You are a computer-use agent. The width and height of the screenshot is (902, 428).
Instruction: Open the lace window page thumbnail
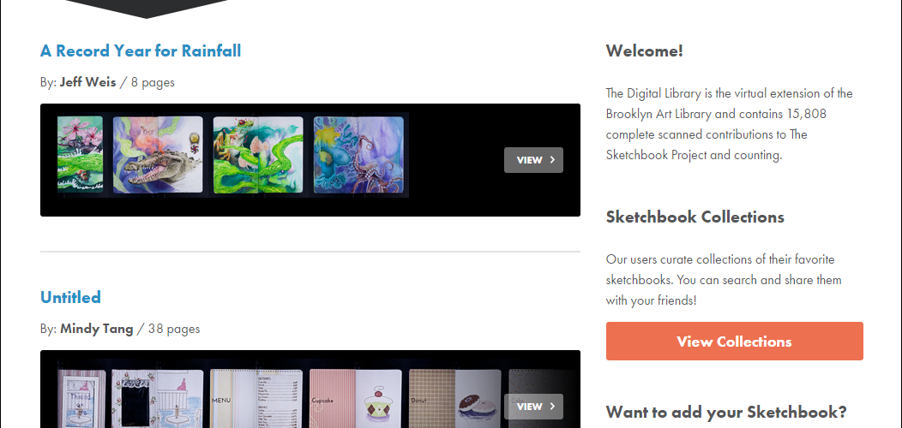pos(157,398)
